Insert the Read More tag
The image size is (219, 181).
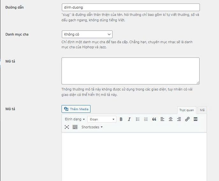pos(195,119)
